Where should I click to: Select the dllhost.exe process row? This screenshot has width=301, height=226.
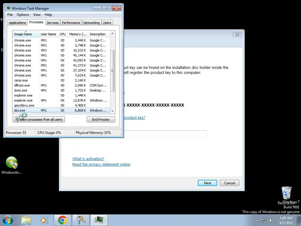tap(61, 85)
